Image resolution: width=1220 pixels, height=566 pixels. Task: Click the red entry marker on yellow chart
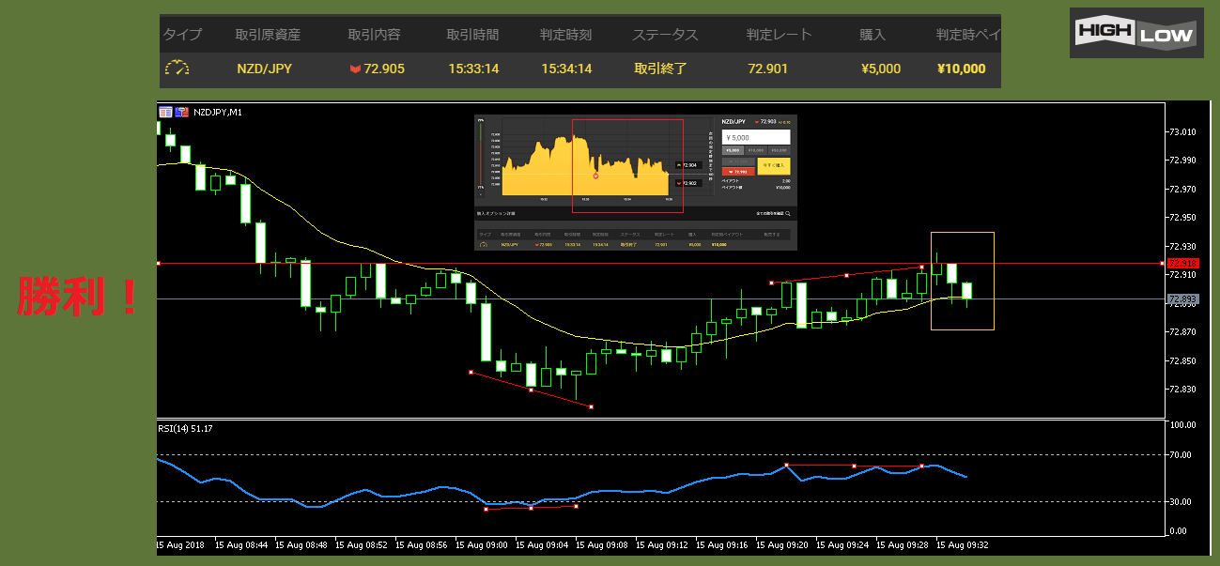click(x=595, y=176)
